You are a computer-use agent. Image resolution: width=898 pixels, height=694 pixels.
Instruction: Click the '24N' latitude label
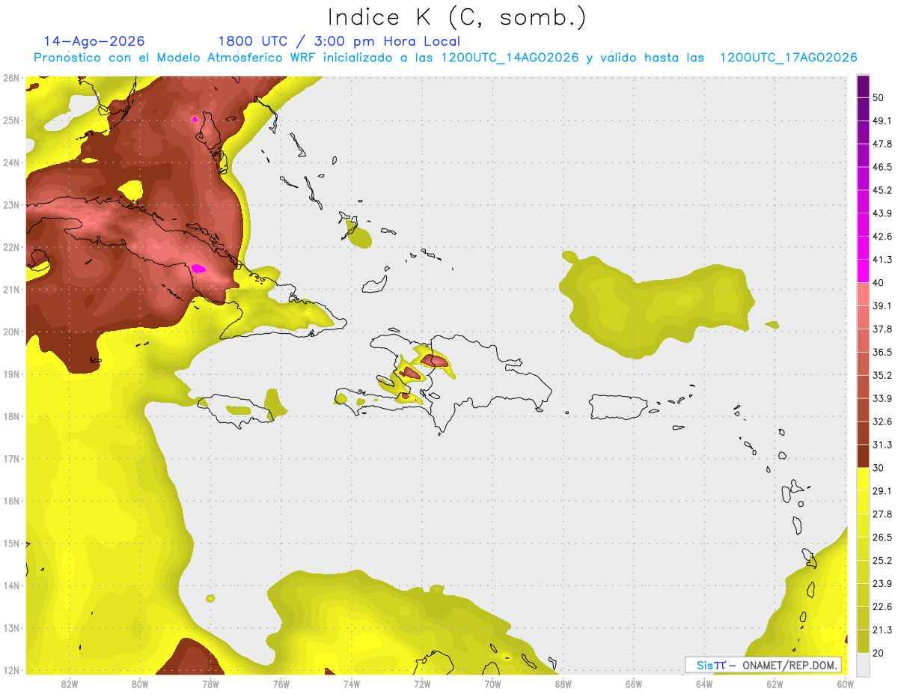(10, 162)
